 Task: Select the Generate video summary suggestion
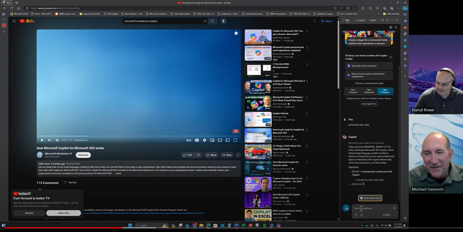pyautogui.click(x=369, y=66)
